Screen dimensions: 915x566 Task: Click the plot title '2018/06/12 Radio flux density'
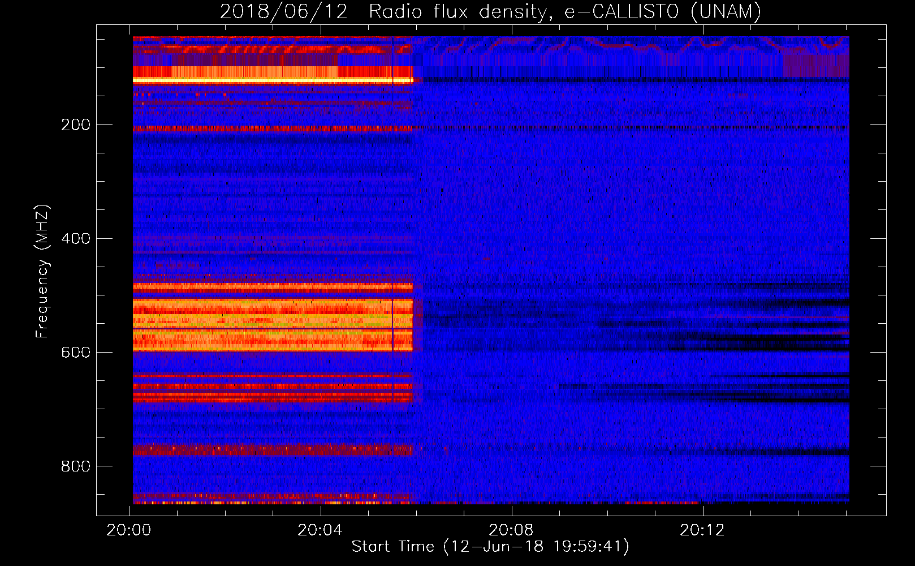[x=490, y=11]
